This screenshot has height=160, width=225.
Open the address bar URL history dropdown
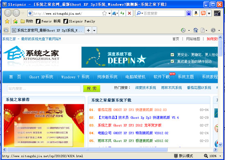[109, 14]
